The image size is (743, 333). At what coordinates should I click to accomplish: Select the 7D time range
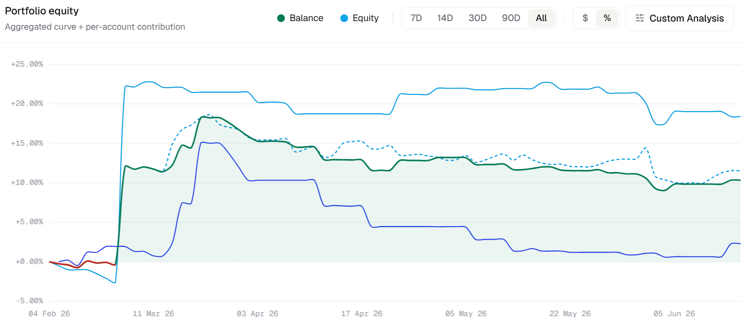click(416, 18)
